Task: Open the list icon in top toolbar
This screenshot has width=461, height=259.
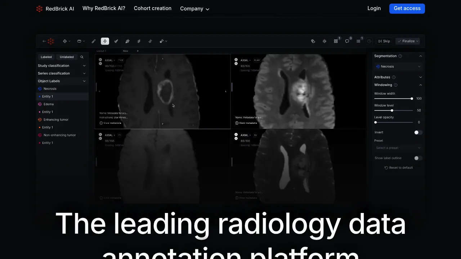Action: pos(359,41)
